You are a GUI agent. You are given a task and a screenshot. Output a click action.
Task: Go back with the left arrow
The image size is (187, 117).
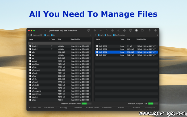pos(39,31)
